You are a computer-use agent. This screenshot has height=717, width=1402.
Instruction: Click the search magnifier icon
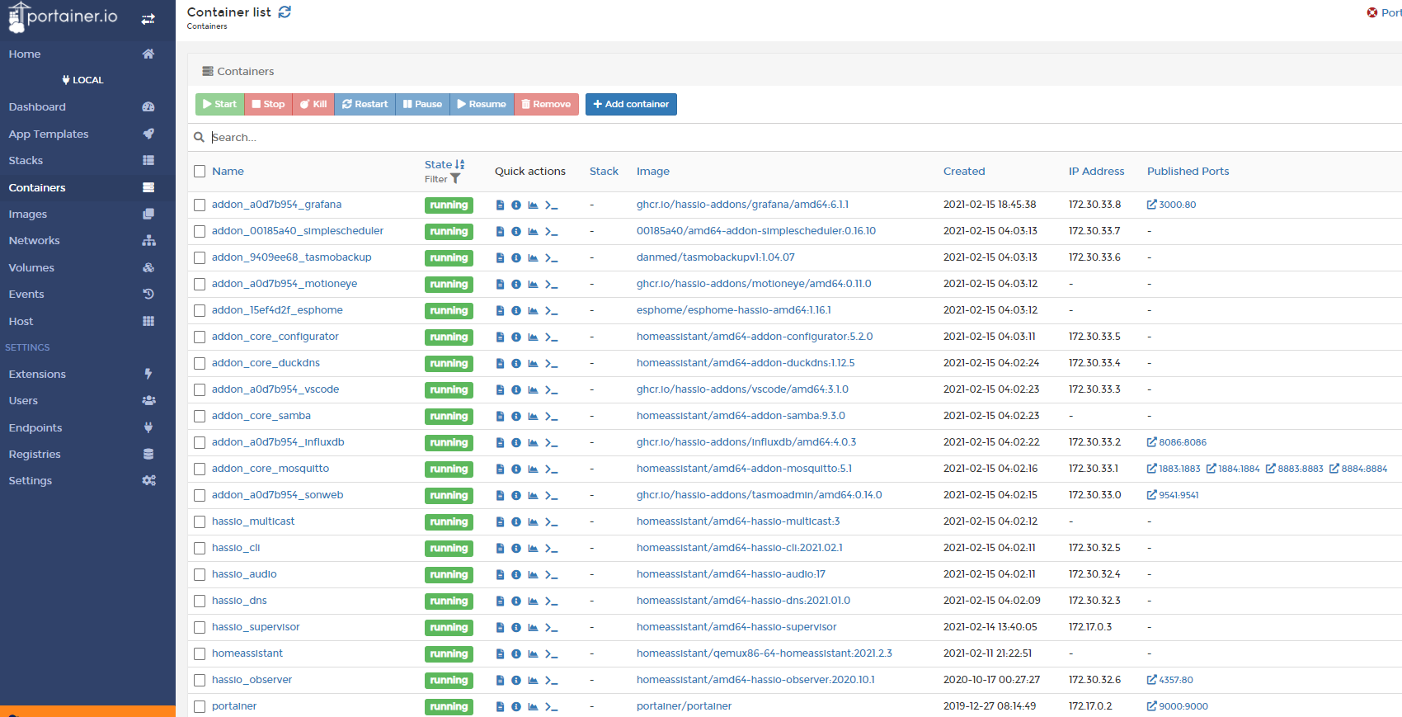199,137
